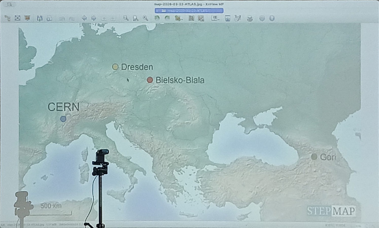This screenshot has width=379, height=228.
Task: Open the Settings gear icon in toolbar
Action: [262, 18]
